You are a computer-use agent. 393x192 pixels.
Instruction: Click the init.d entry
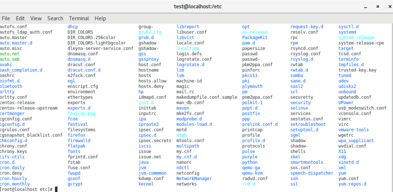tap(146, 103)
